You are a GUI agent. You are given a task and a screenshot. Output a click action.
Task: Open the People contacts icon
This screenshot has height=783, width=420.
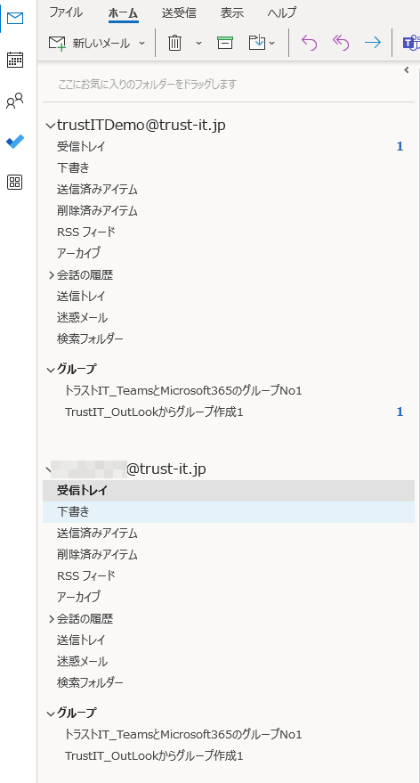pyautogui.click(x=14, y=101)
